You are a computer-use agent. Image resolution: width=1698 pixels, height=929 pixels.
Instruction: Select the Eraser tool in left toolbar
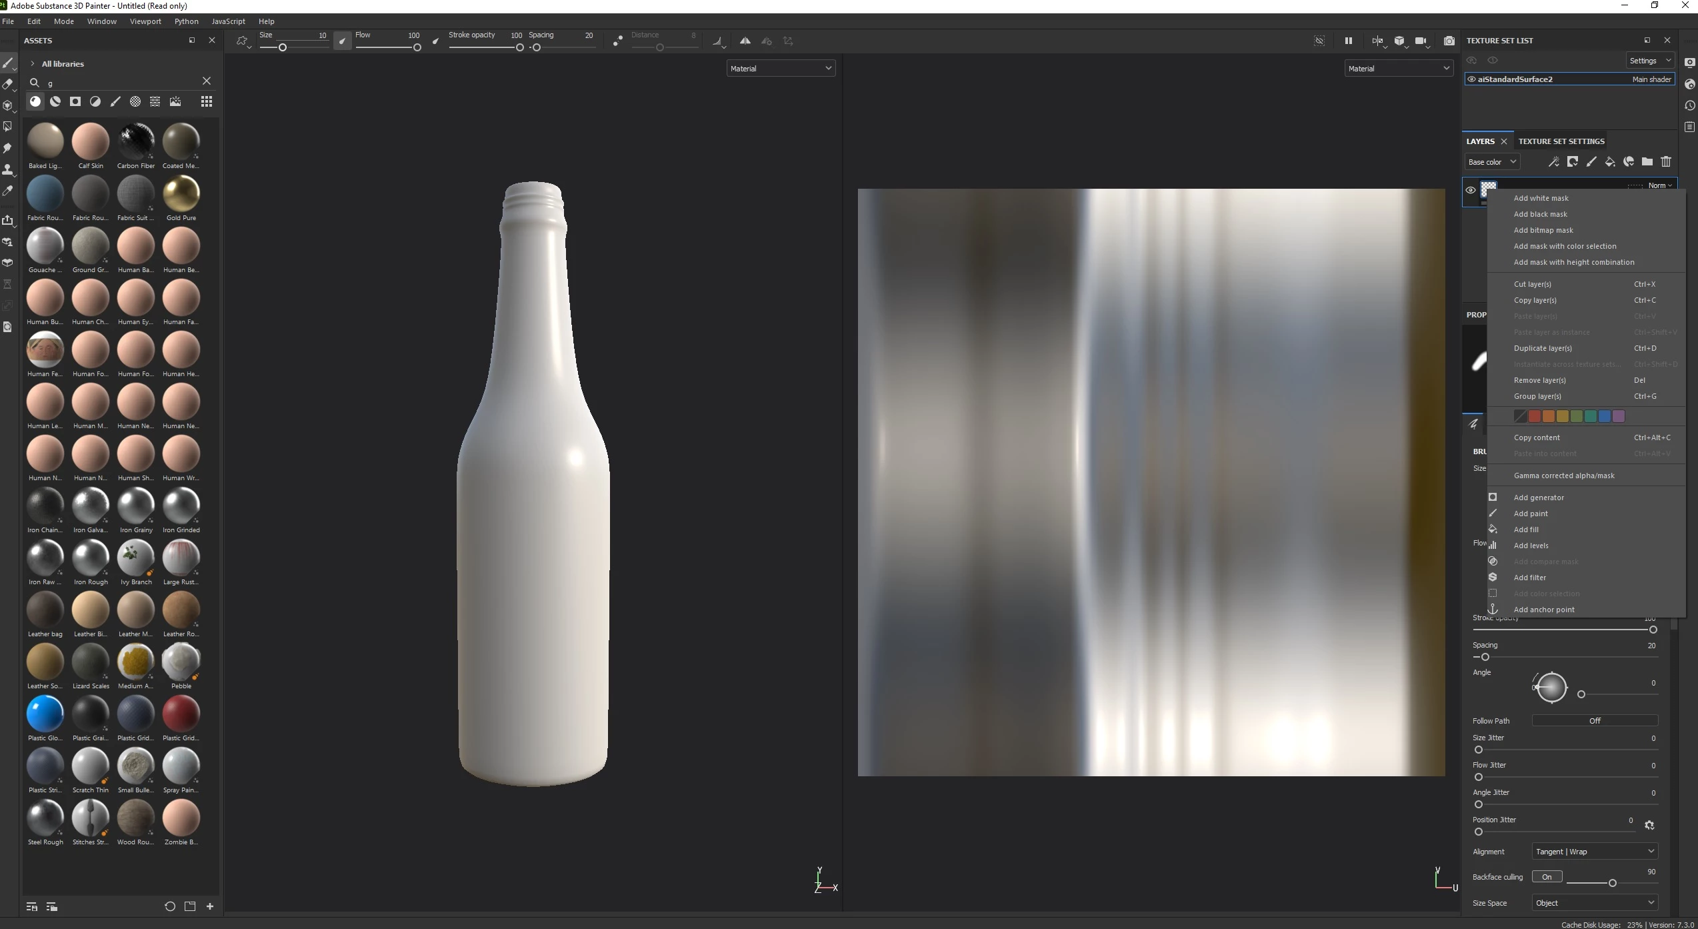pos(7,85)
